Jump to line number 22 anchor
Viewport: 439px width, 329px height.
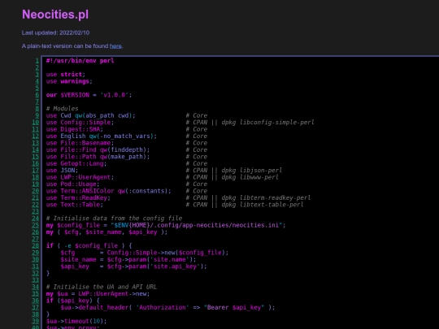(36, 205)
